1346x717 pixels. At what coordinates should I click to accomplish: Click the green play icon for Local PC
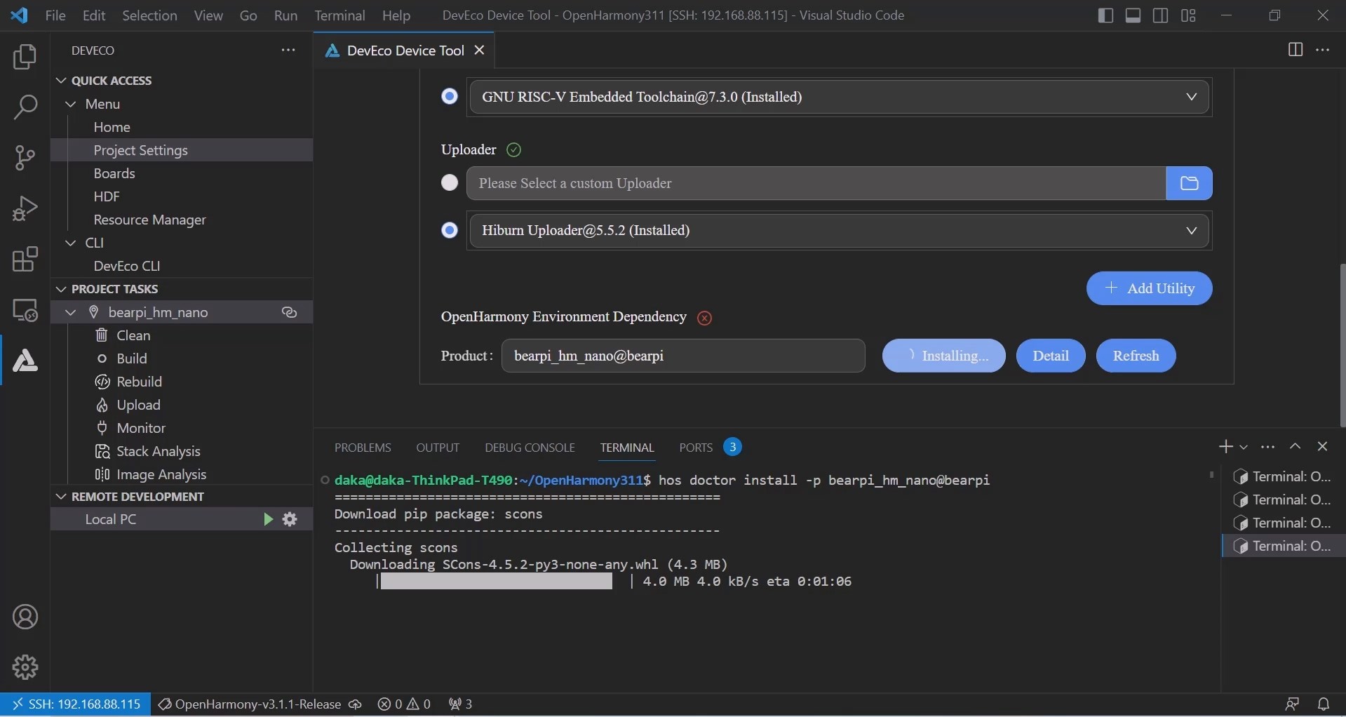(267, 519)
